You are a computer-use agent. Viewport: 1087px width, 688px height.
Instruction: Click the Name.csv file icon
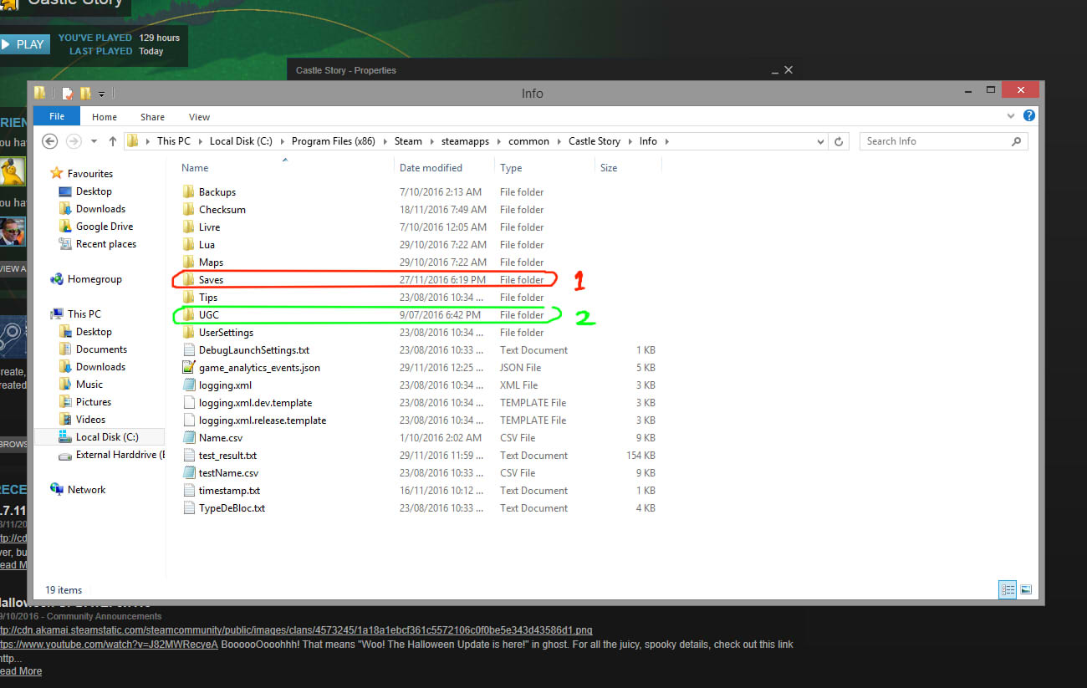point(188,438)
